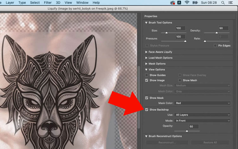Disable the Show Mask checkbox
238x149 pixels.
click(146, 98)
